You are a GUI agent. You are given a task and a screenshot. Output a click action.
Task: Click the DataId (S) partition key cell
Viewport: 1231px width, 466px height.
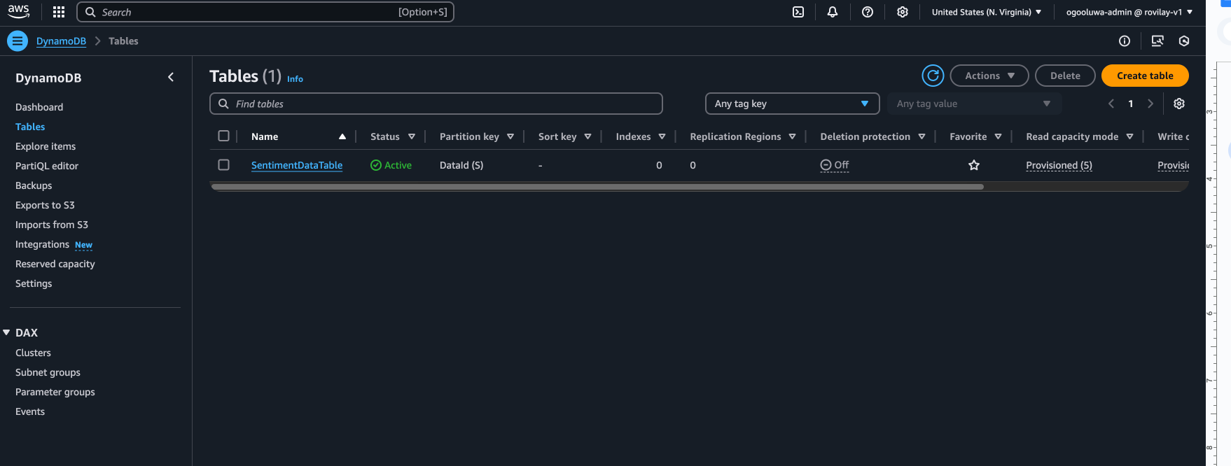coord(461,165)
